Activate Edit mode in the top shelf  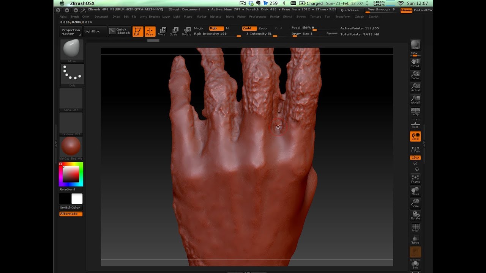(137, 31)
